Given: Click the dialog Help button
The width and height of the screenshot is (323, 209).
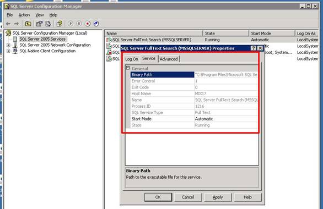Looking at the screenshot, I should 247,197.
